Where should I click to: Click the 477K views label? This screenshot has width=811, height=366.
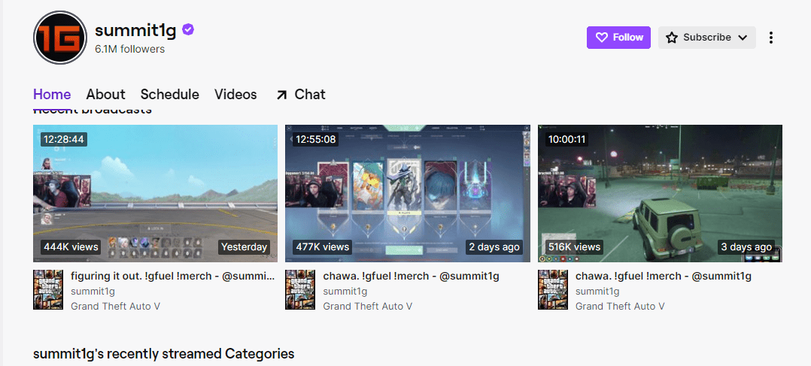pyautogui.click(x=323, y=247)
